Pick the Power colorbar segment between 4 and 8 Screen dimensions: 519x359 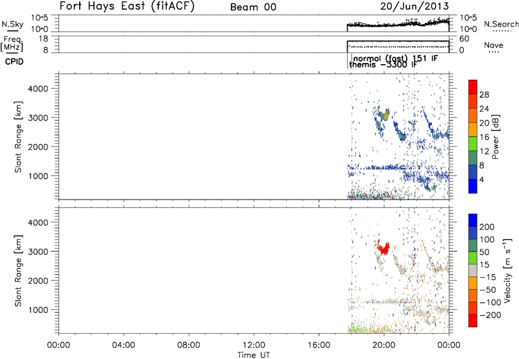473,172
